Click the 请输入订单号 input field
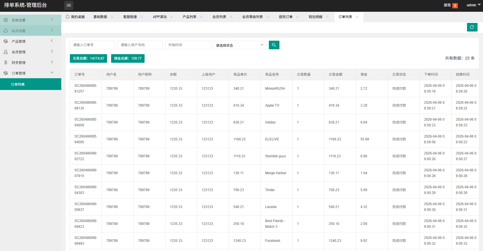This screenshot has width=483, height=251. tap(92, 45)
